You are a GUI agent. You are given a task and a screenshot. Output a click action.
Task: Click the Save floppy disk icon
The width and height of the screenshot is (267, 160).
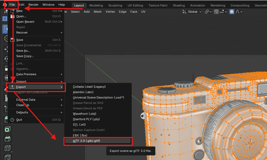[x=12, y=40]
